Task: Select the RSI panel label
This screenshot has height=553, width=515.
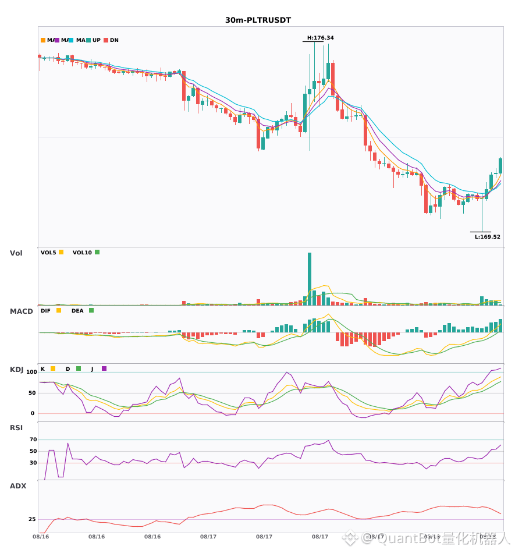Action: [16, 428]
